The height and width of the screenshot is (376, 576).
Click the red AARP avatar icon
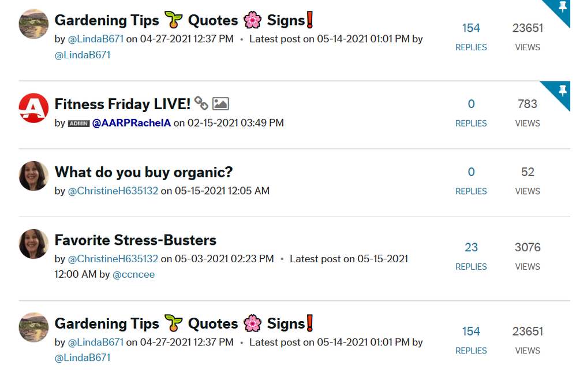click(33, 108)
